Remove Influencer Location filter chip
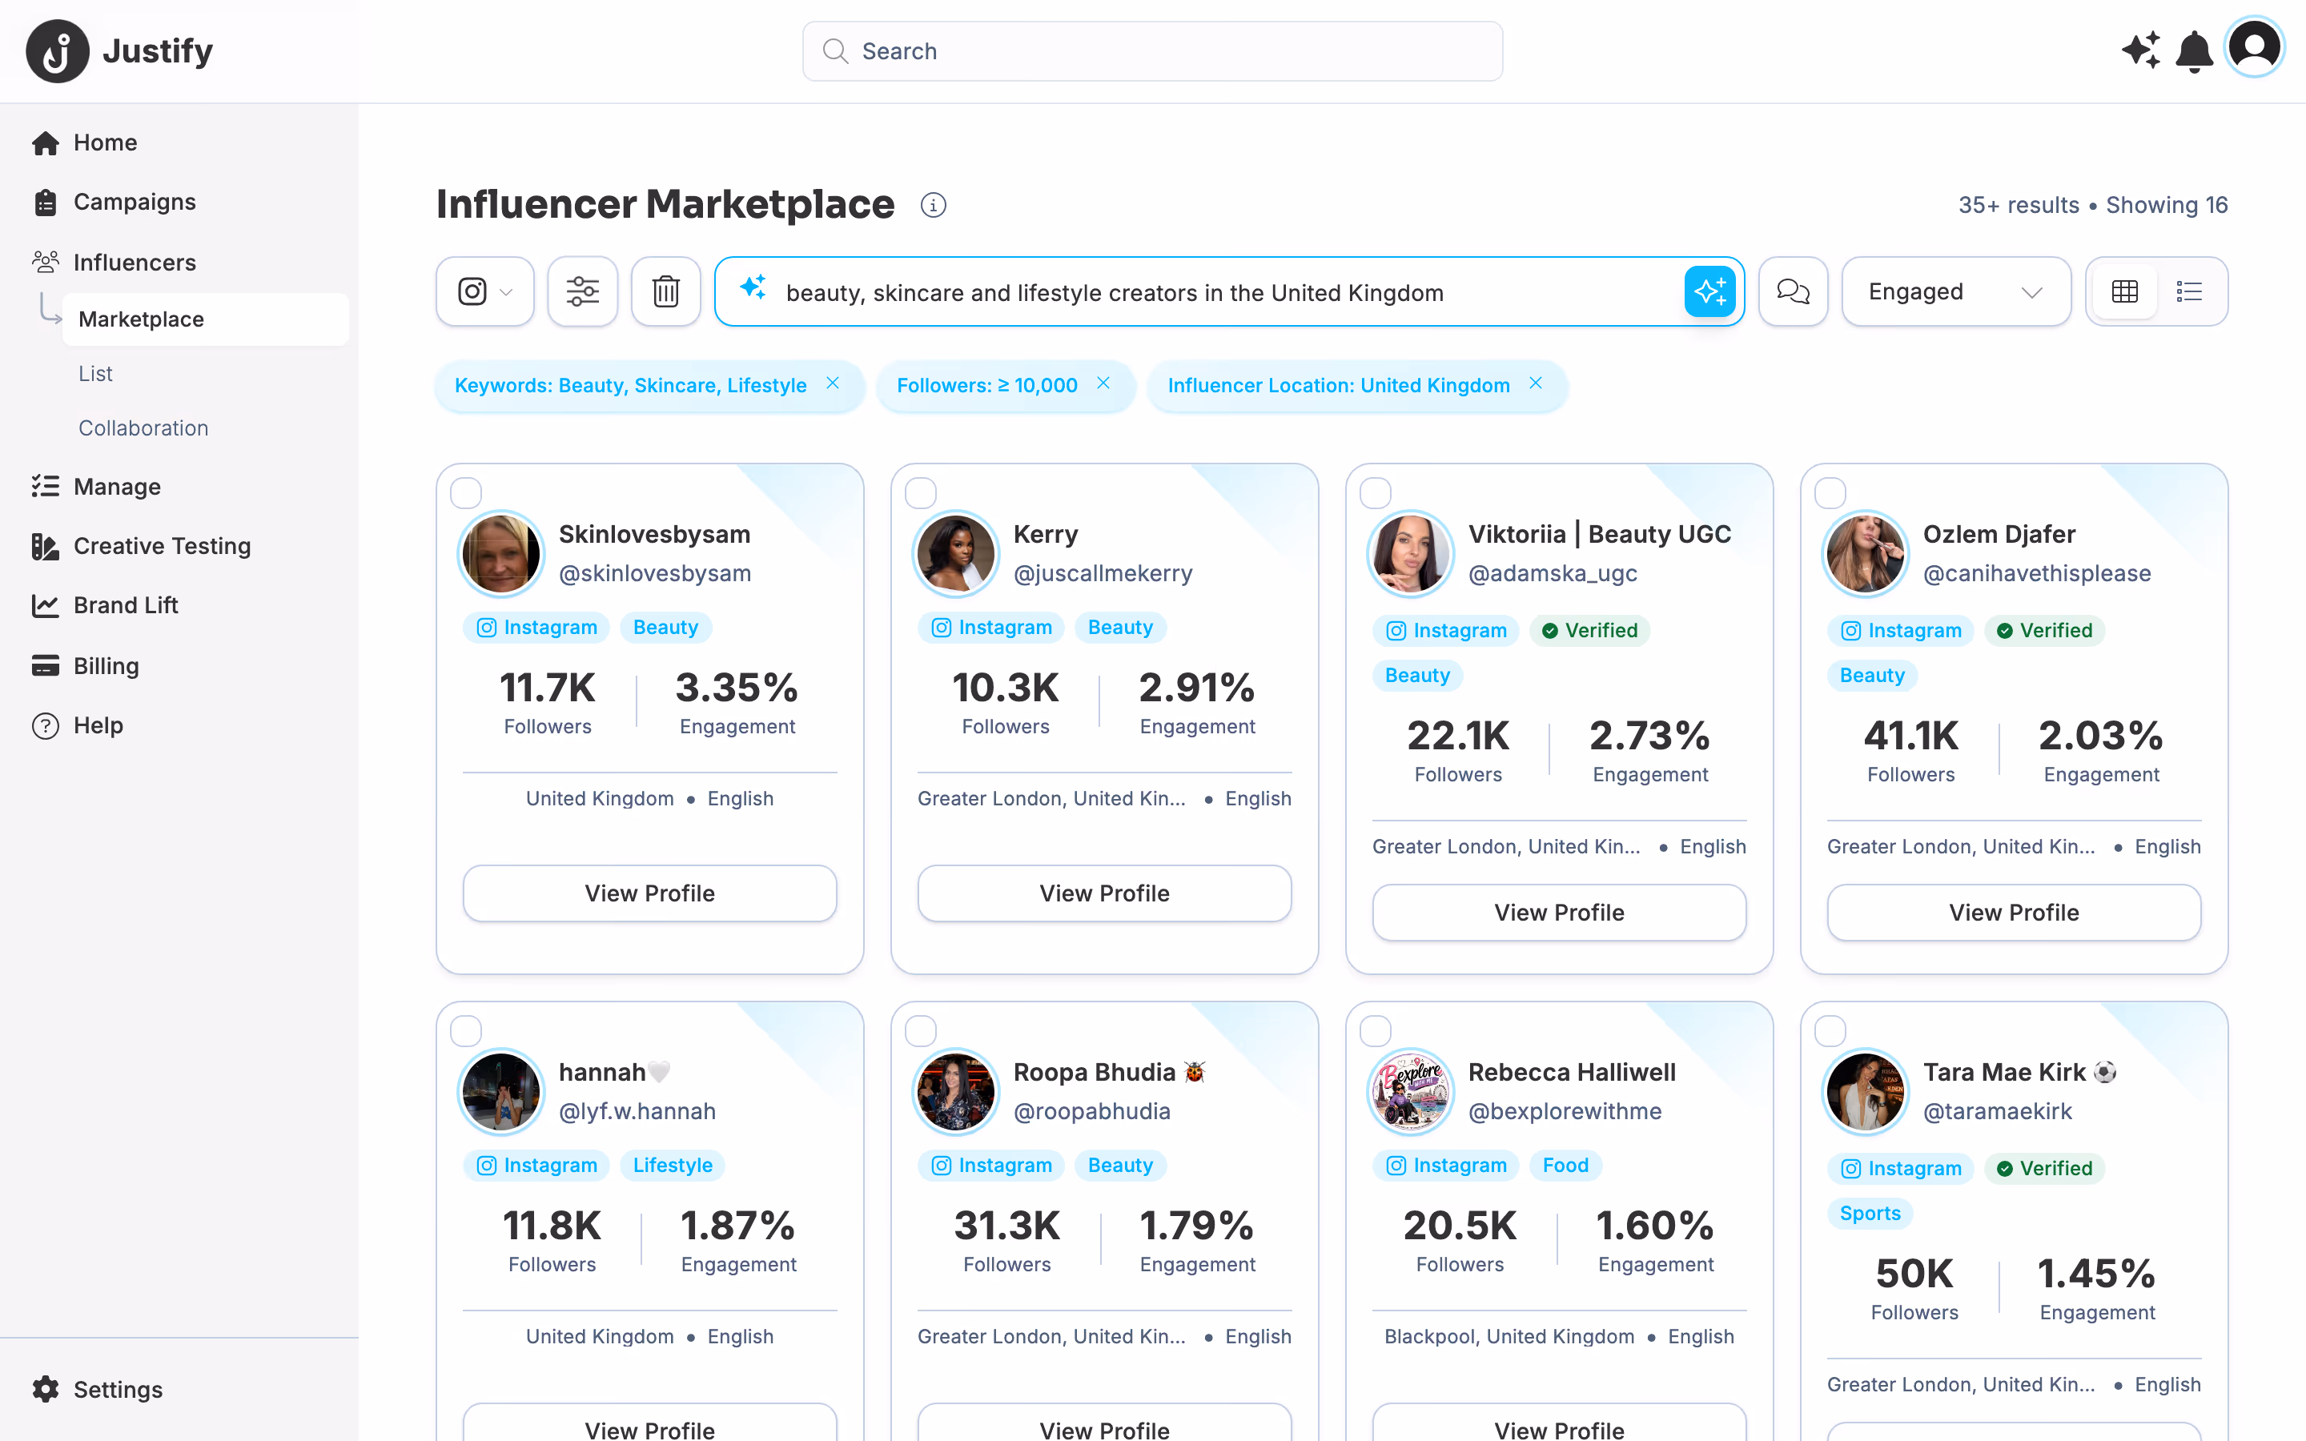Viewport: 2306px width, 1441px height. click(1536, 383)
